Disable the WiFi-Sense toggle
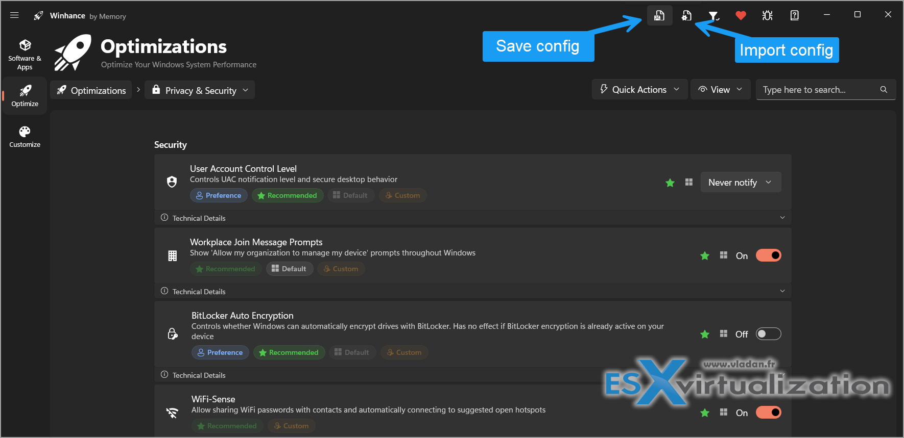Image resolution: width=904 pixels, height=438 pixels. (769, 413)
